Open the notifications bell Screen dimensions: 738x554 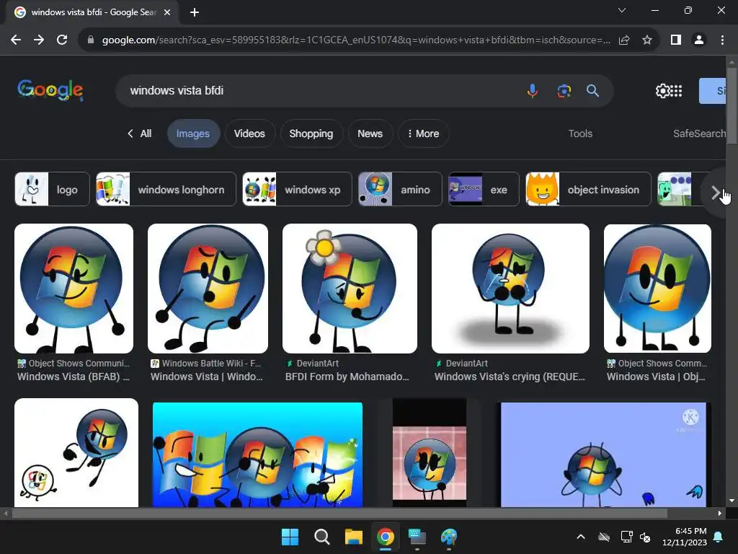pos(719,537)
